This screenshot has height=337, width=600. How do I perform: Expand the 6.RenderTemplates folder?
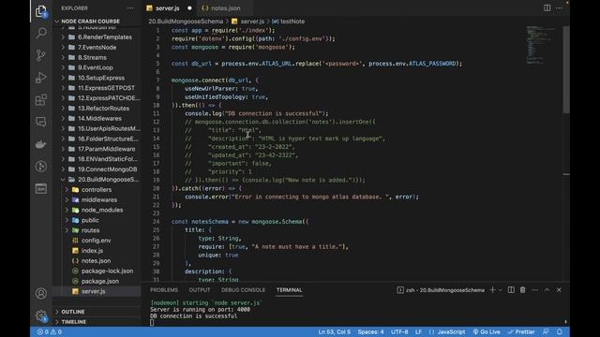click(97, 37)
